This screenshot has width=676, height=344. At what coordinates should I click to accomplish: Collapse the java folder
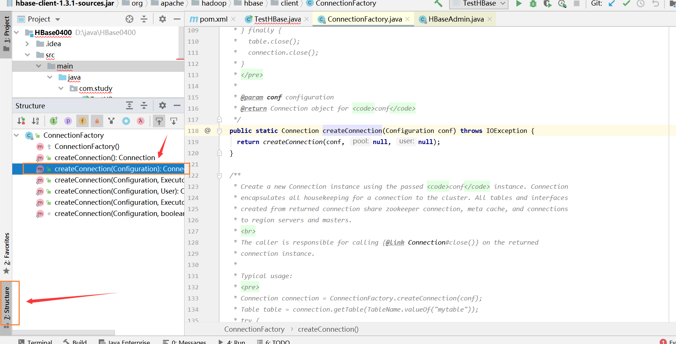(x=50, y=77)
